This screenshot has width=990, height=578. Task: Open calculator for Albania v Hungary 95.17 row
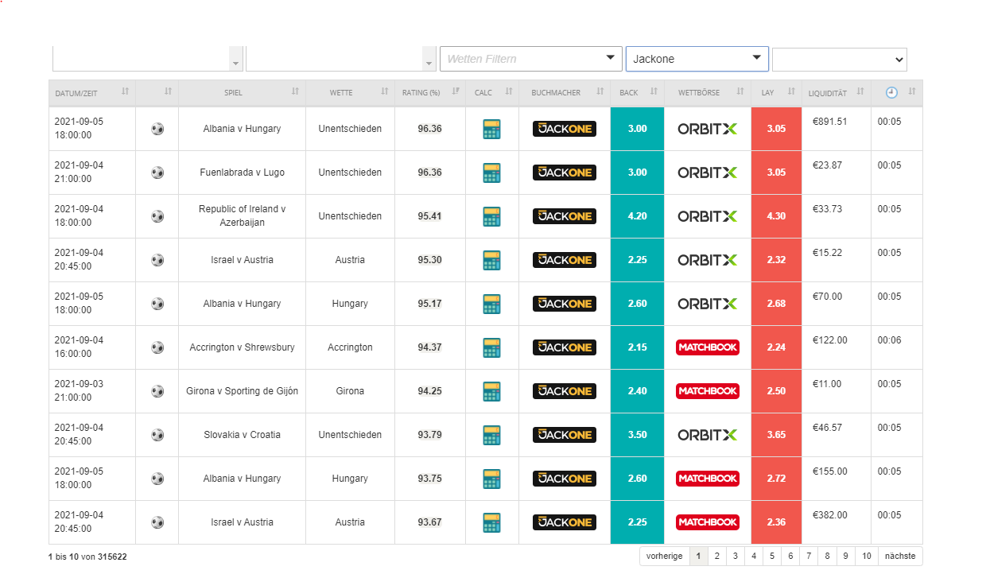click(491, 304)
